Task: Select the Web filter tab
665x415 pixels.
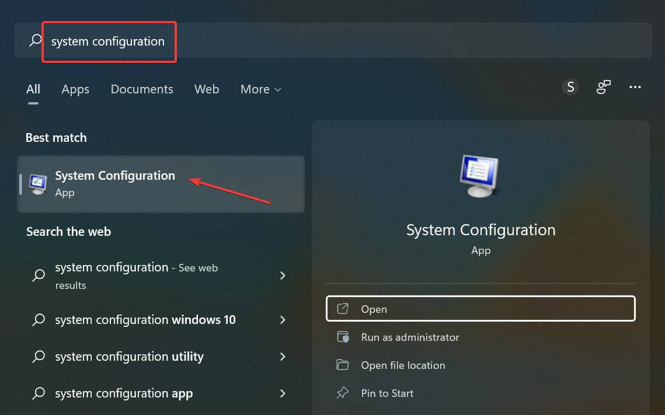Action: pyautogui.click(x=206, y=89)
